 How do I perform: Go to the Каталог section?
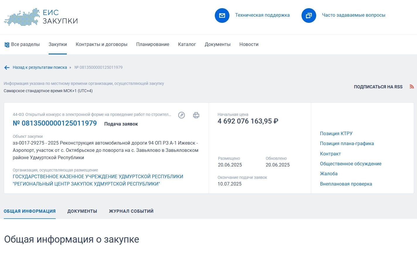pyautogui.click(x=187, y=44)
